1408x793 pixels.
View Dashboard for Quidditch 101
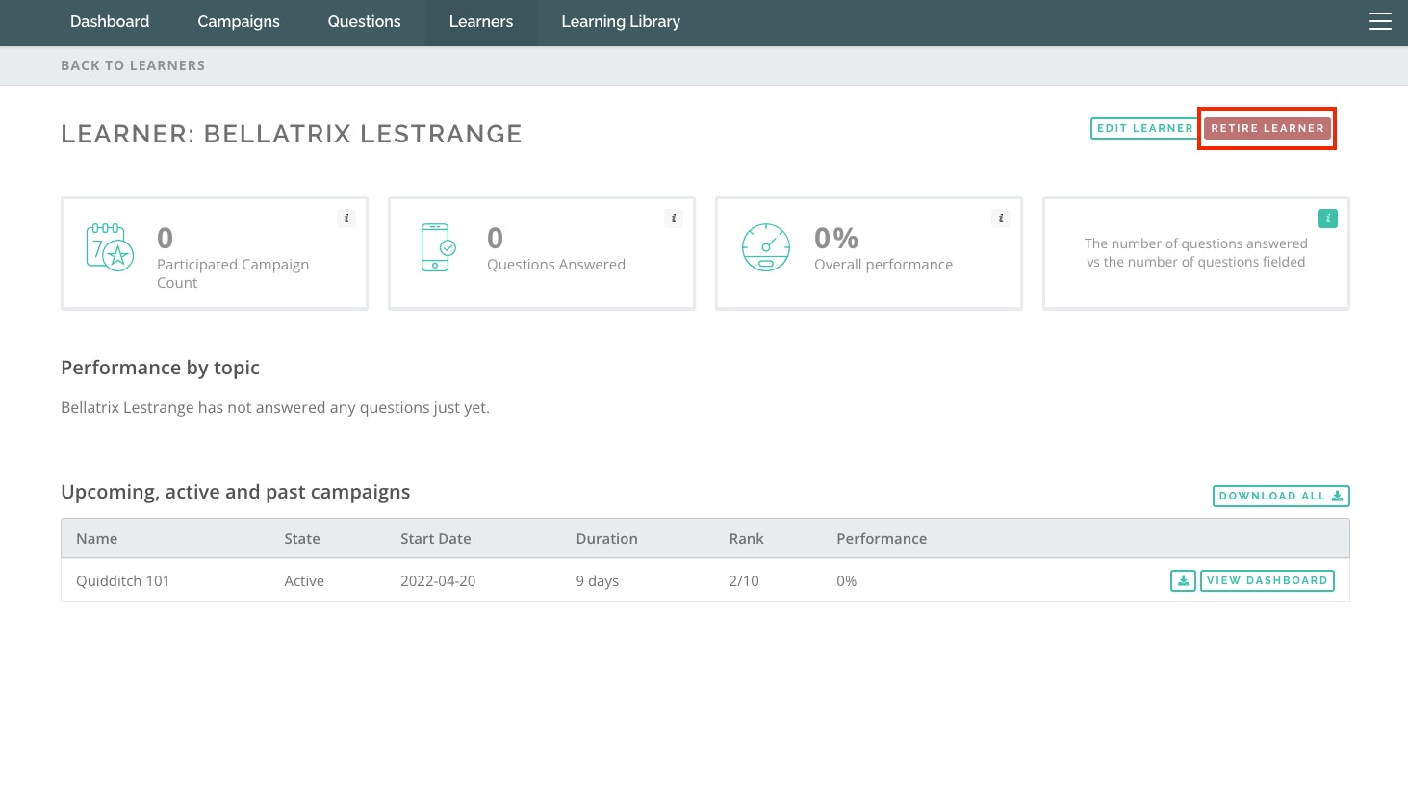(x=1267, y=580)
